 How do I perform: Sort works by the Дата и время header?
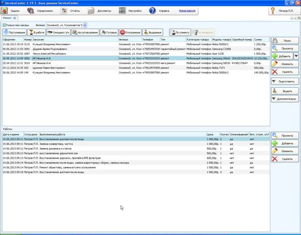point(13,135)
